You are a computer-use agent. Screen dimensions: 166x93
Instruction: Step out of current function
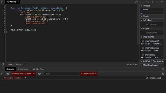click(157, 2)
